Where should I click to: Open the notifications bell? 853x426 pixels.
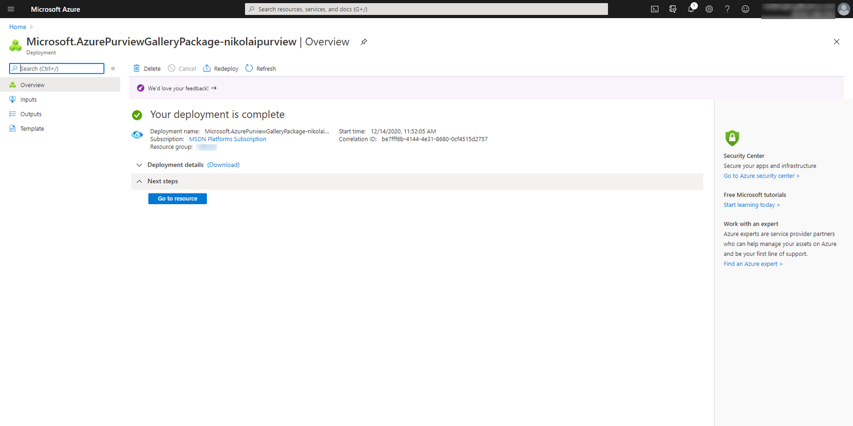coord(691,9)
